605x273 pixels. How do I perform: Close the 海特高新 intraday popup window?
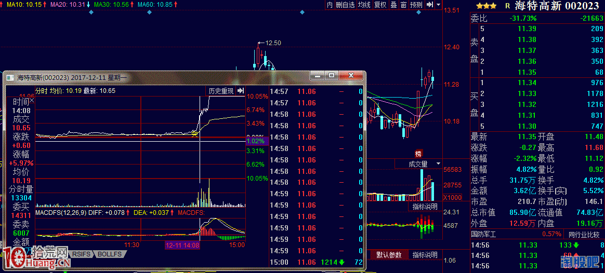pos(351,75)
